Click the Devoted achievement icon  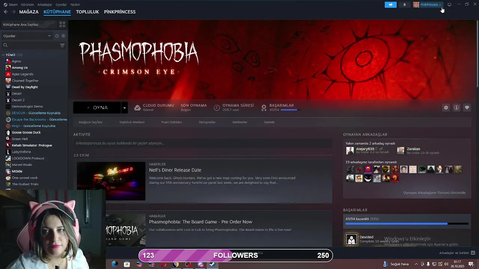[x=351, y=239]
